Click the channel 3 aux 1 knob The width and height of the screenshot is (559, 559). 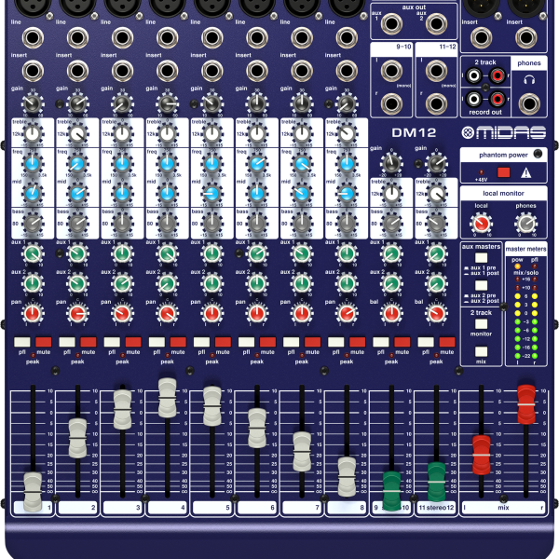coord(122,253)
